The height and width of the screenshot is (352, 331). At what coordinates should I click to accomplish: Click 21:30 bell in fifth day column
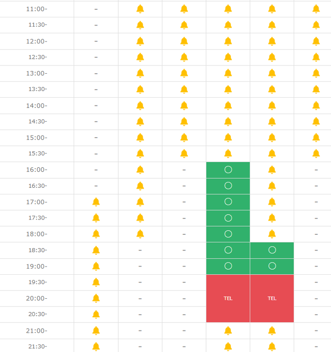coord(272,346)
